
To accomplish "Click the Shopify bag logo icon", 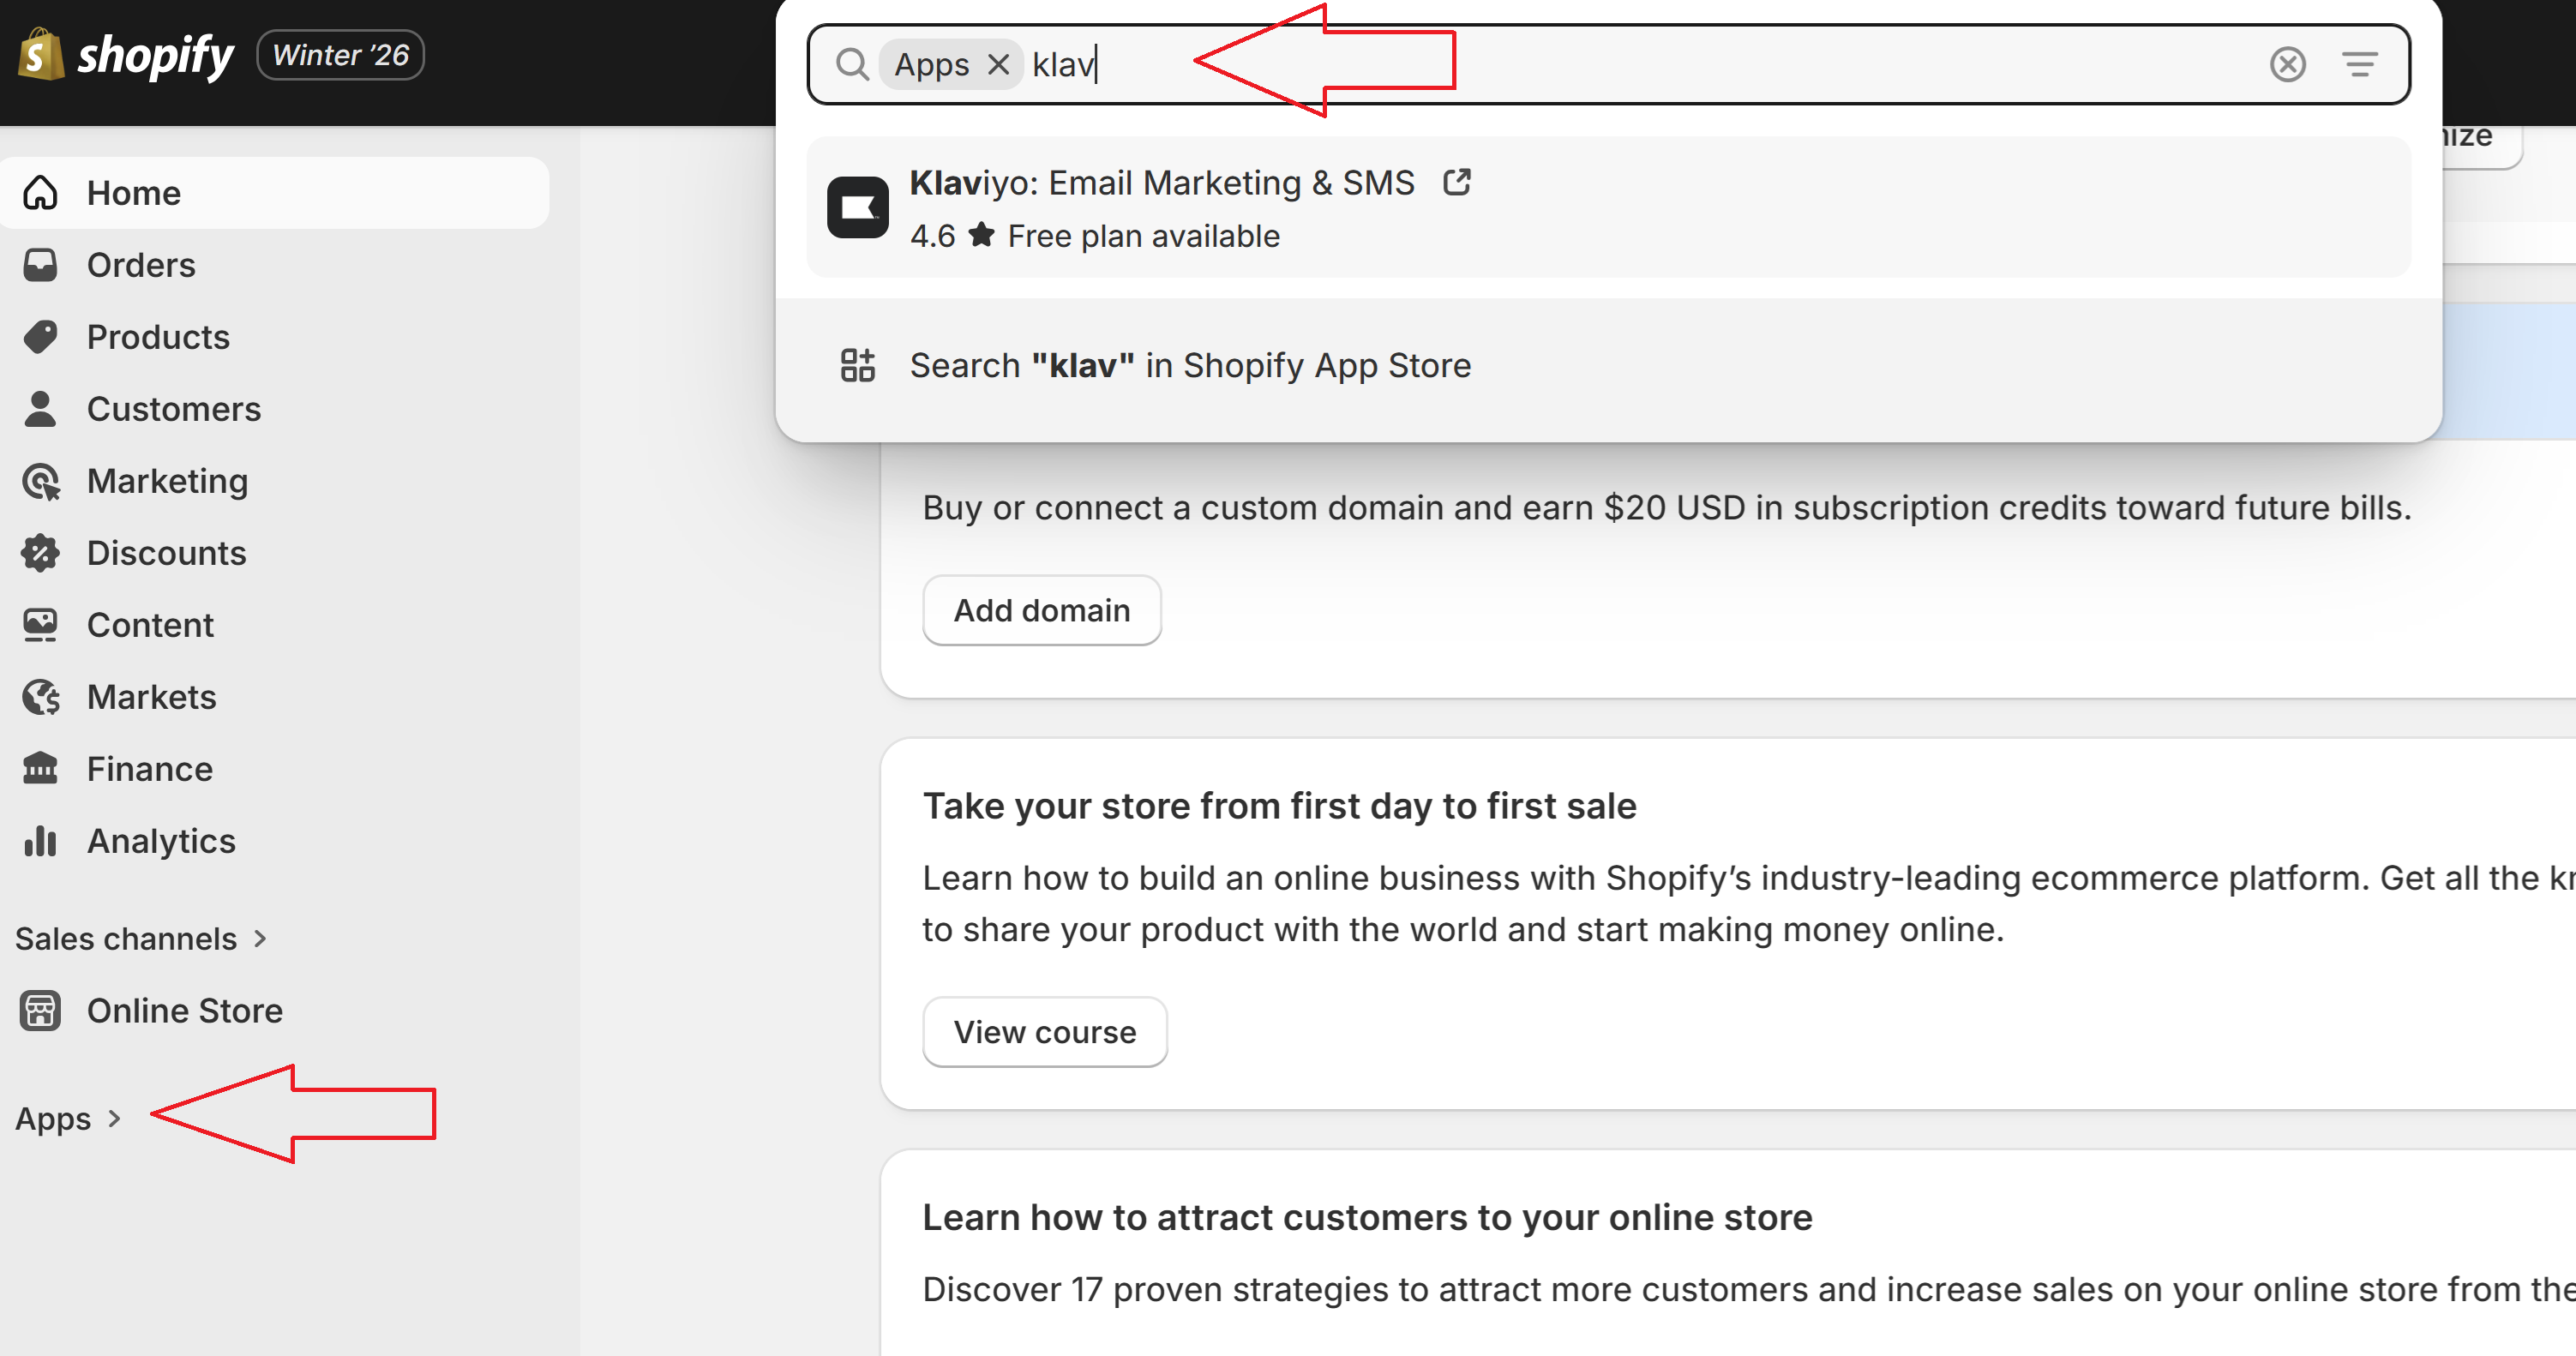I will (40, 55).
